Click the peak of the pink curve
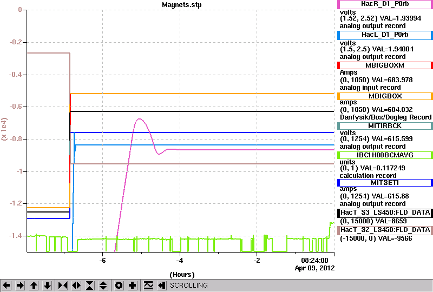Image resolution: width=433 pixels, height=292 pixels. pyautogui.click(x=140, y=119)
